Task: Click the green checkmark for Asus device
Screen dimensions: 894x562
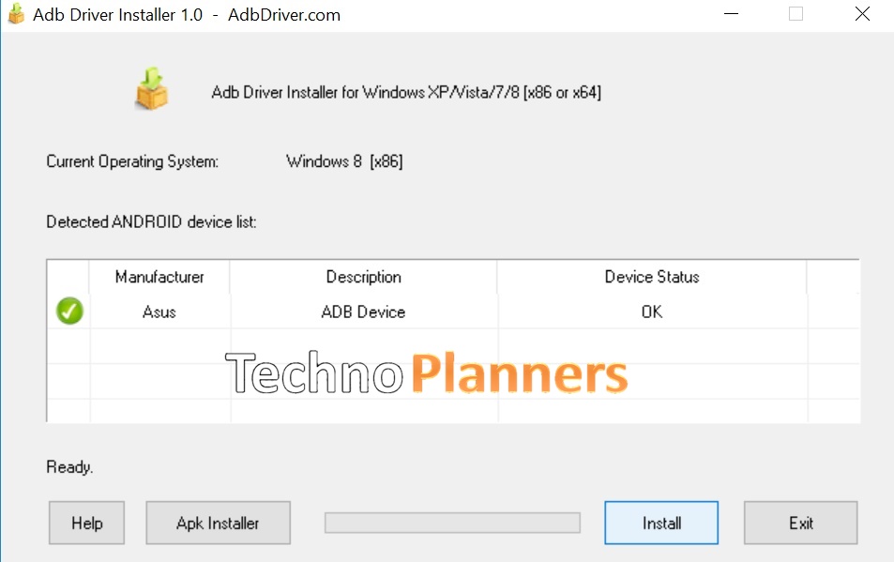Action: (x=68, y=311)
